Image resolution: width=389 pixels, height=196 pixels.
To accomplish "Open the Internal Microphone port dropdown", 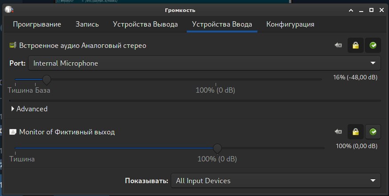I will tap(204, 63).
